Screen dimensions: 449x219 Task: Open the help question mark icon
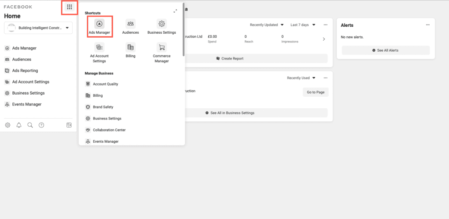41,125
